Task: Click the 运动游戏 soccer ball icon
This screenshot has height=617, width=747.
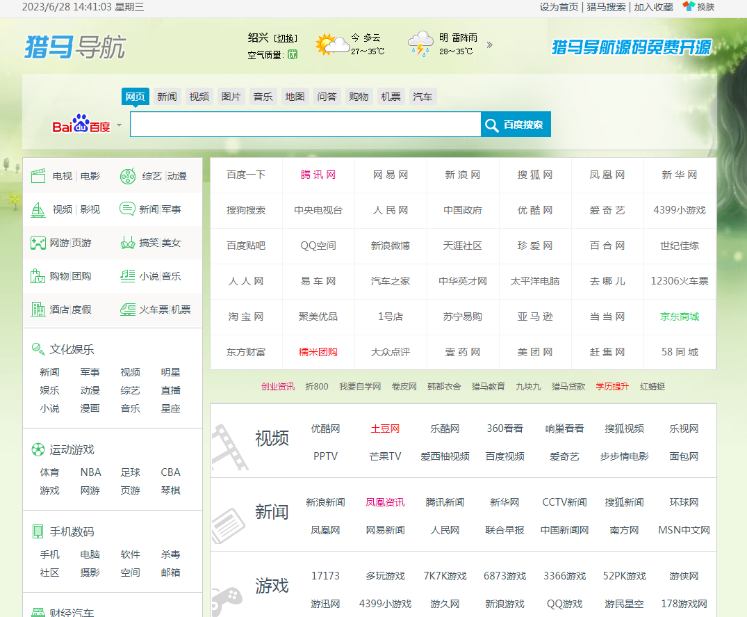Action: [38, 449]
